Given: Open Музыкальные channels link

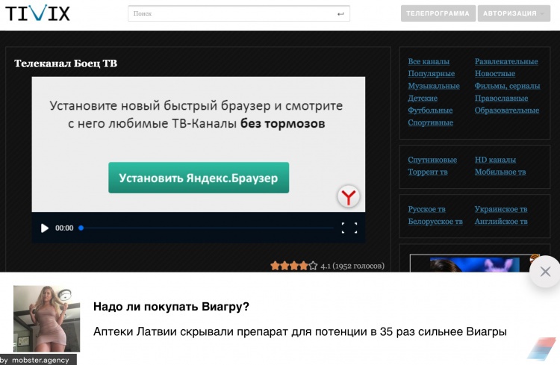Looking at the screenshot, I should click(434, 86).
